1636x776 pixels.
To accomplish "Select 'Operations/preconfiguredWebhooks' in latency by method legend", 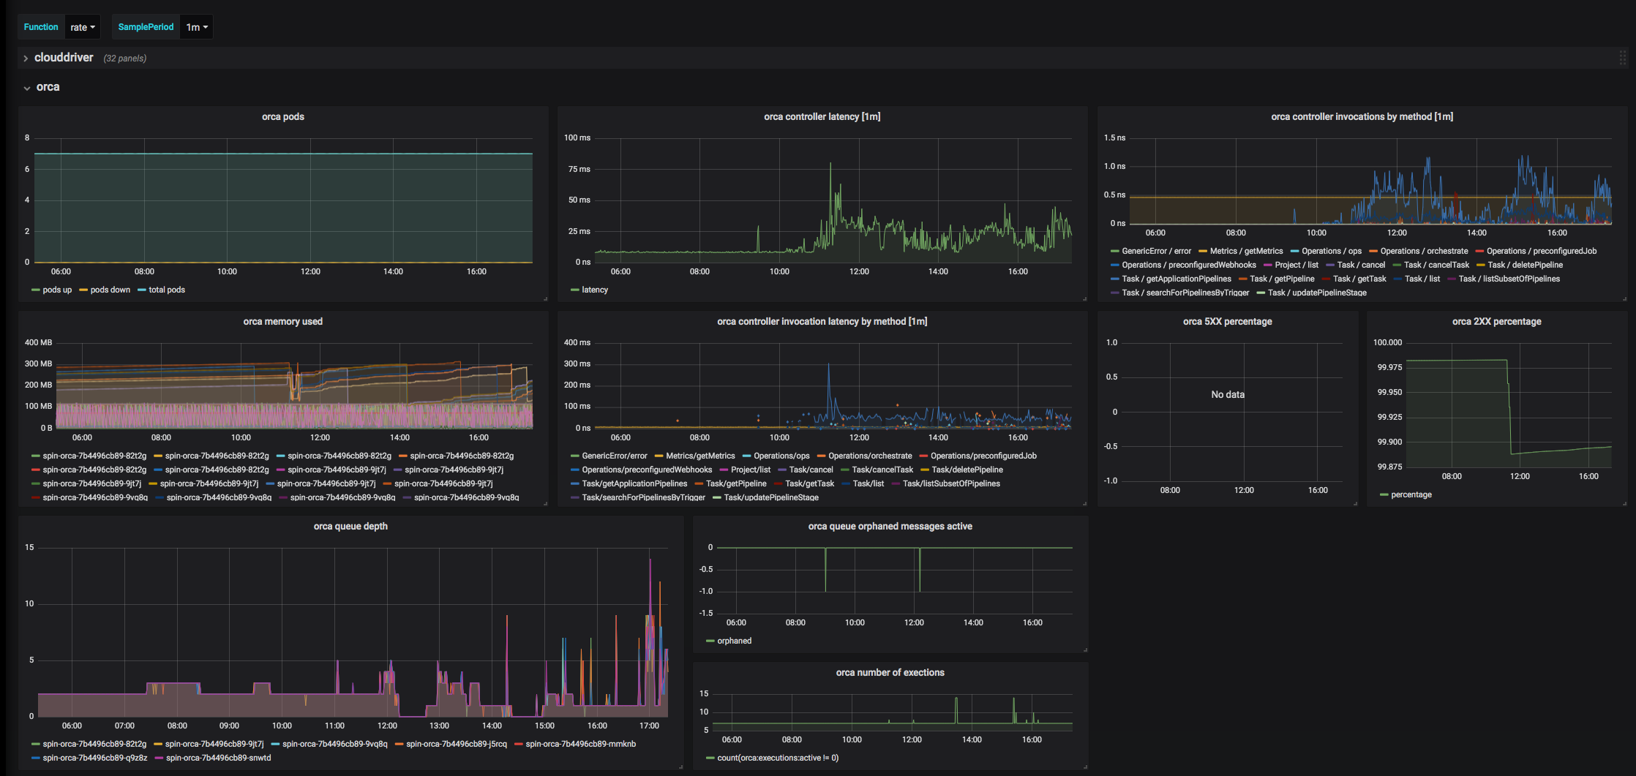I will click(647, 470).
